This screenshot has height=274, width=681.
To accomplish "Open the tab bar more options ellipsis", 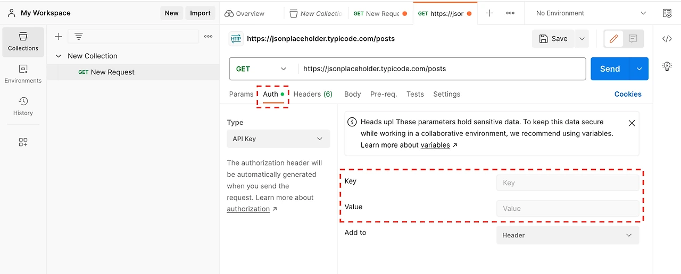I will (x=510, y=13).
